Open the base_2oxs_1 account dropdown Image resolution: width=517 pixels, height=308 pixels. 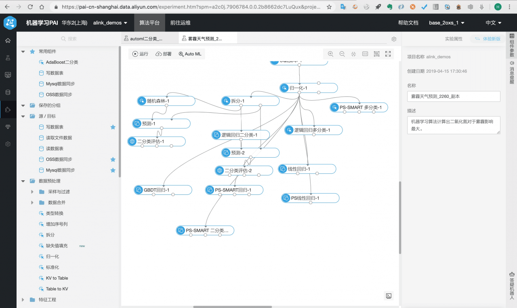(x=447, y=23)
